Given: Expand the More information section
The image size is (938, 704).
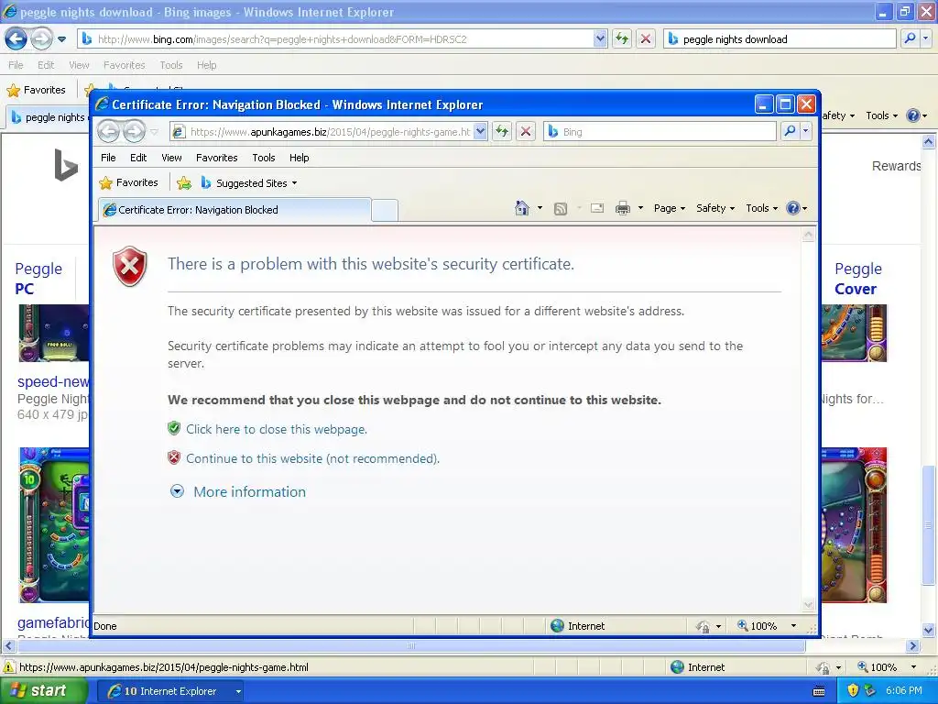Looking at the screenshot, I should (249, 491).
